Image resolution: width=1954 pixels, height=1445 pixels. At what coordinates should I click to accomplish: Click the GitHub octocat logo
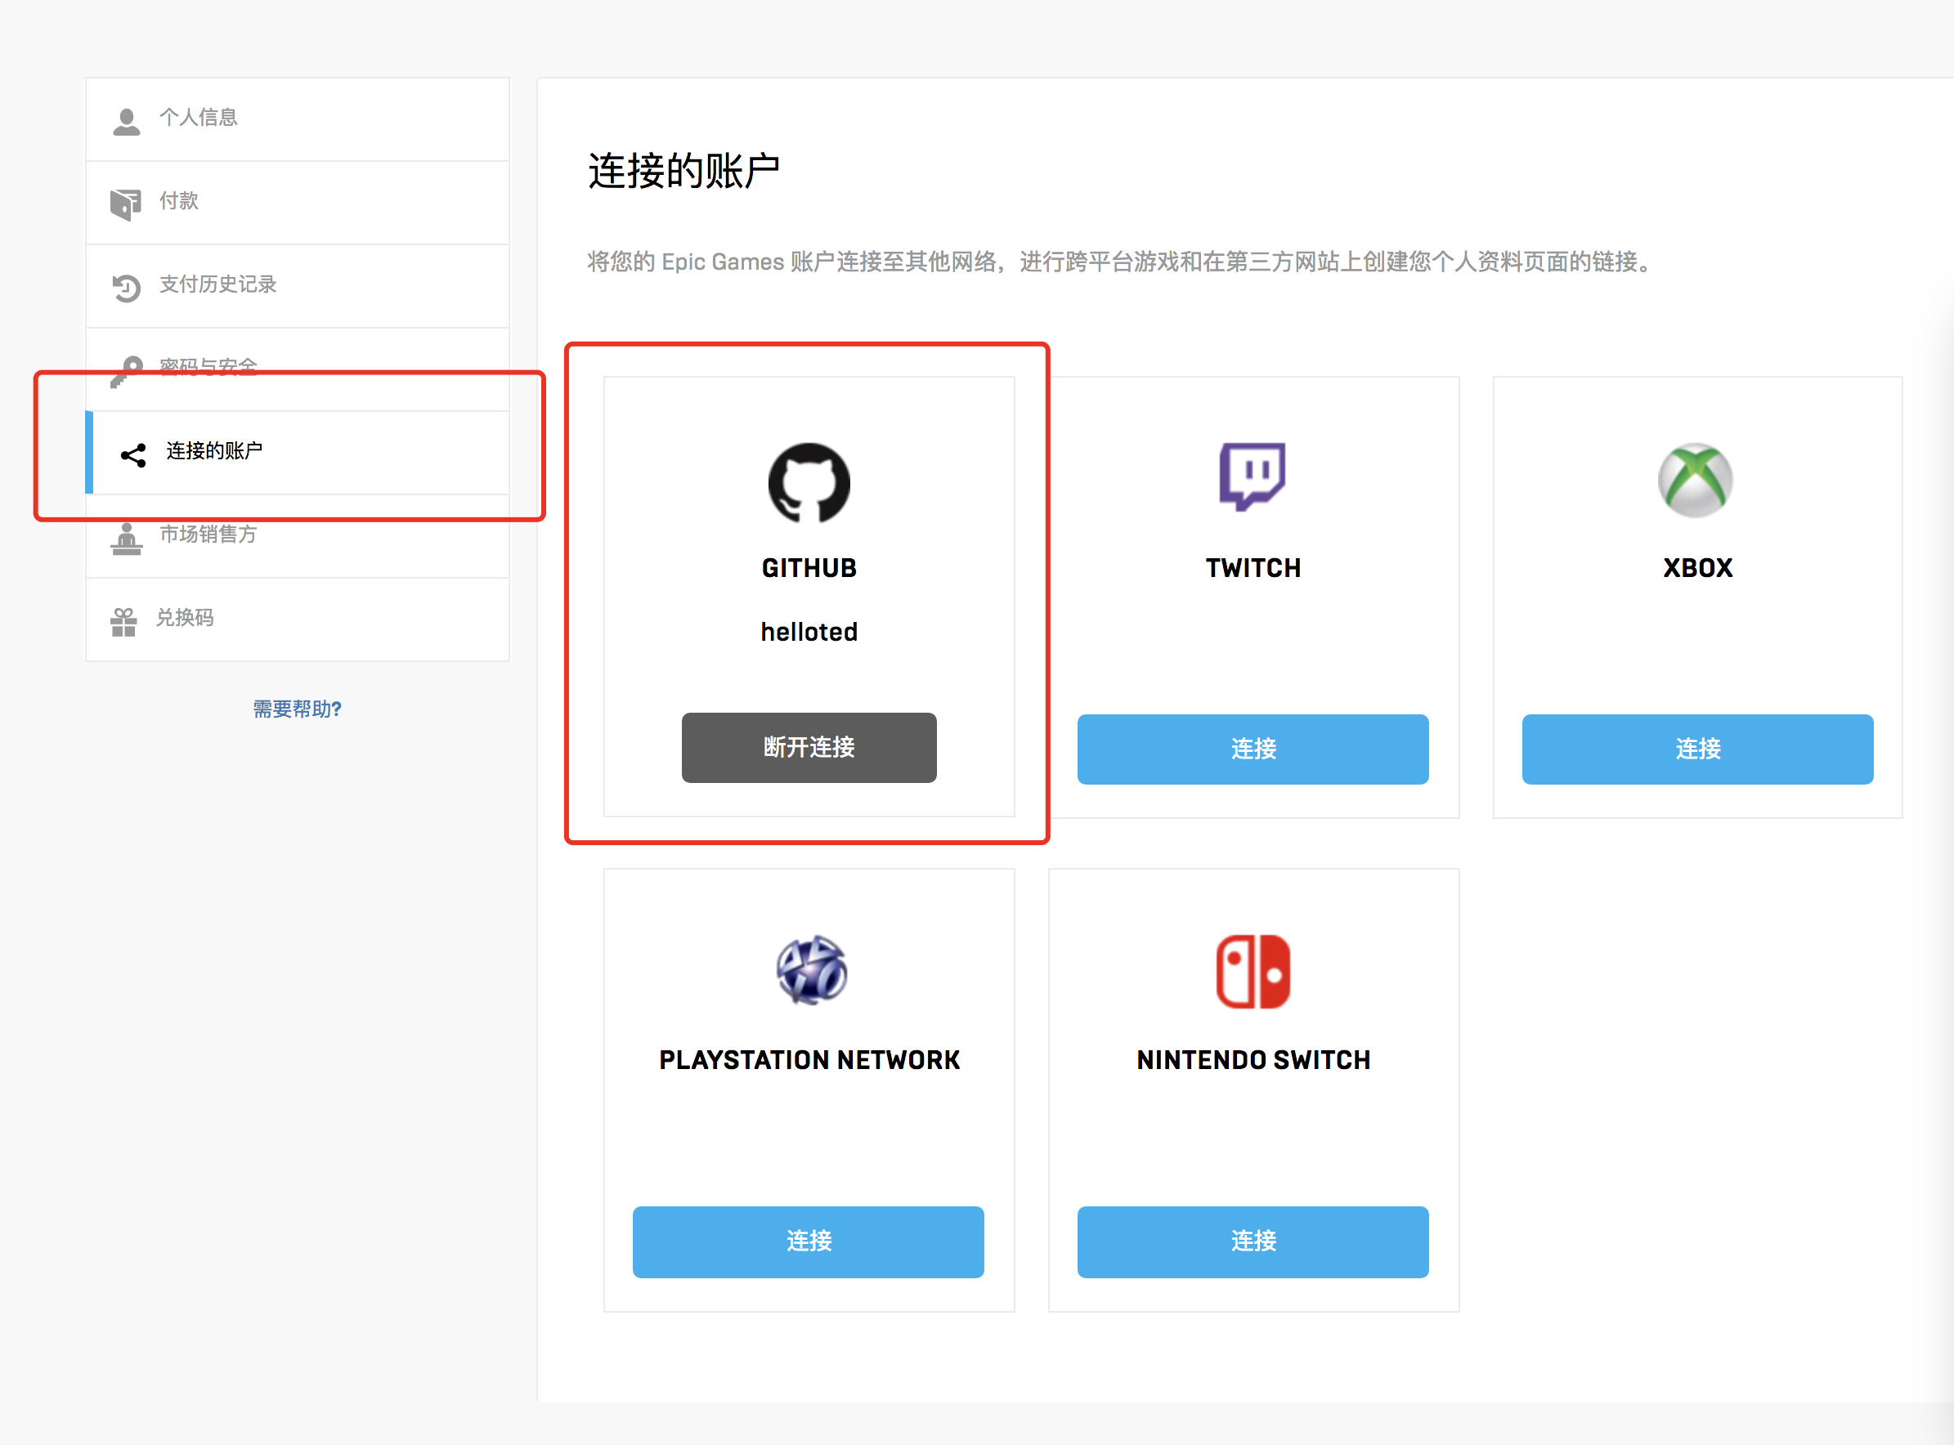(x=809, y=482)
